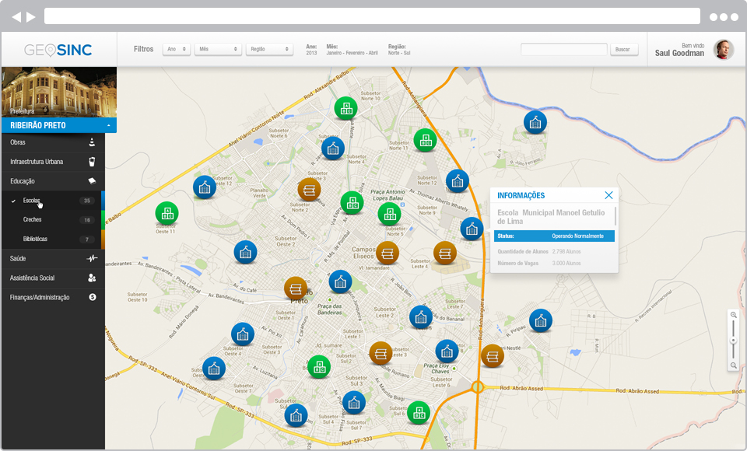This screenshot has width=747, height=451.
Task: Click the Assistência Social people icon
Action: click(x=92, y=278)
